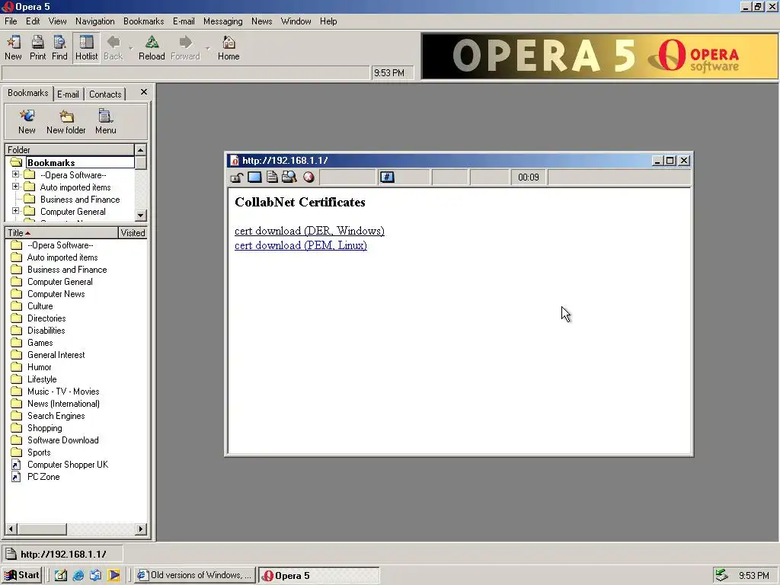Sort by the Visited column header
Viewport: 780px width, 585px height.
[133, 233]
